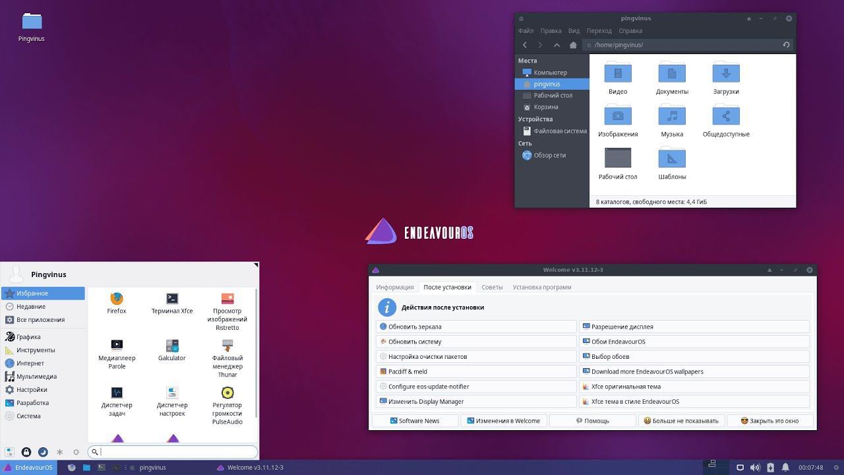Select the Мультимедиа category
Viewport: 844px width, 475px height.
tap(44, 377)
